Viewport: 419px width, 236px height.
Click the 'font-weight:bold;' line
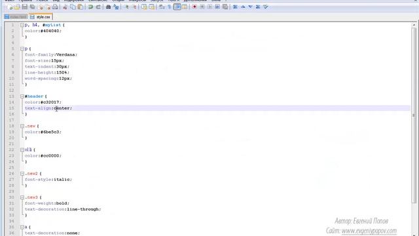(x=47, y=203)
